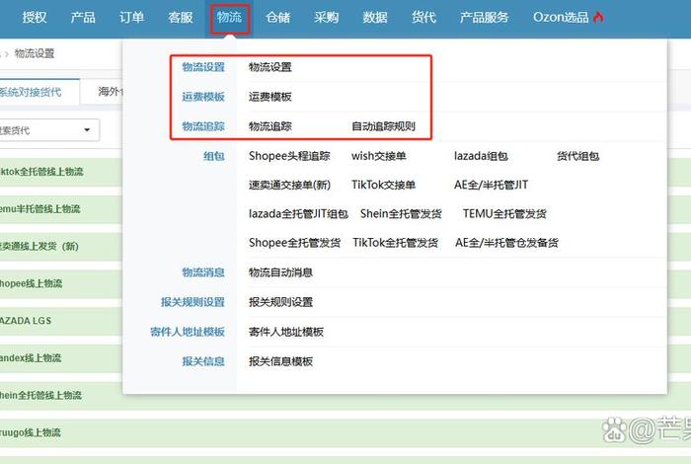Open 货代组包 link
691x464 pixels.
point(577,156)
